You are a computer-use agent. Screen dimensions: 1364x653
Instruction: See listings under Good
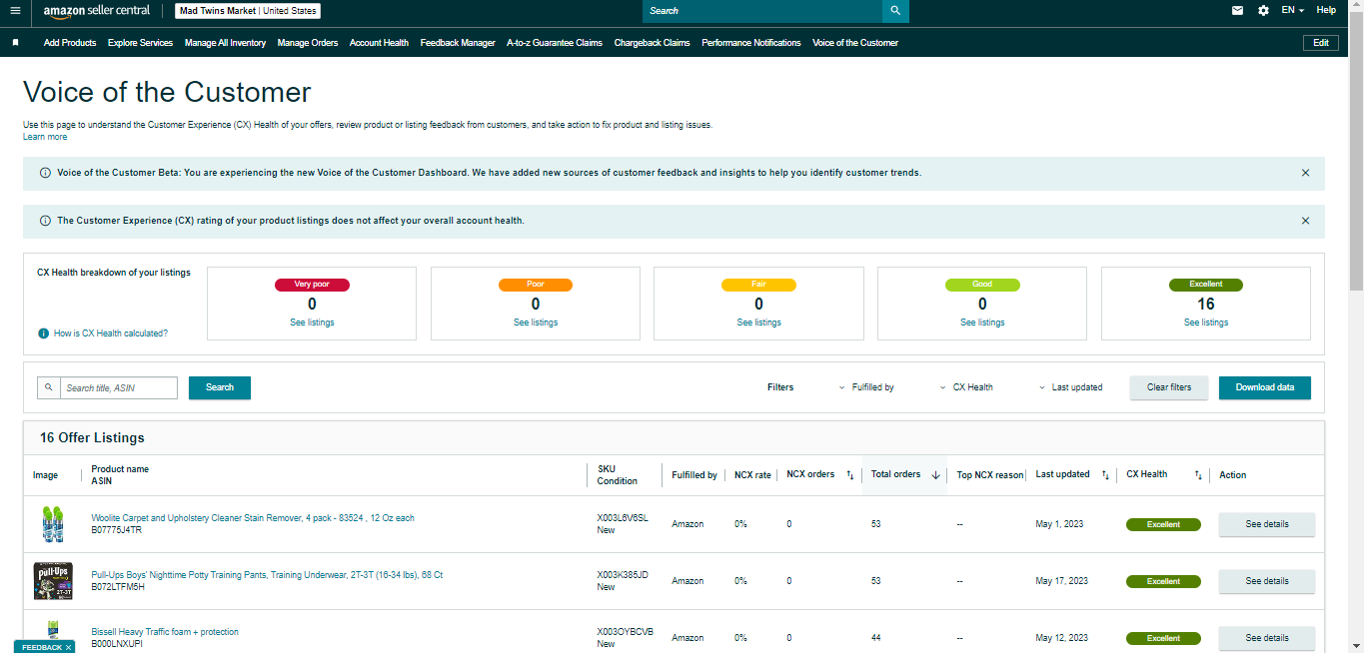982,323
